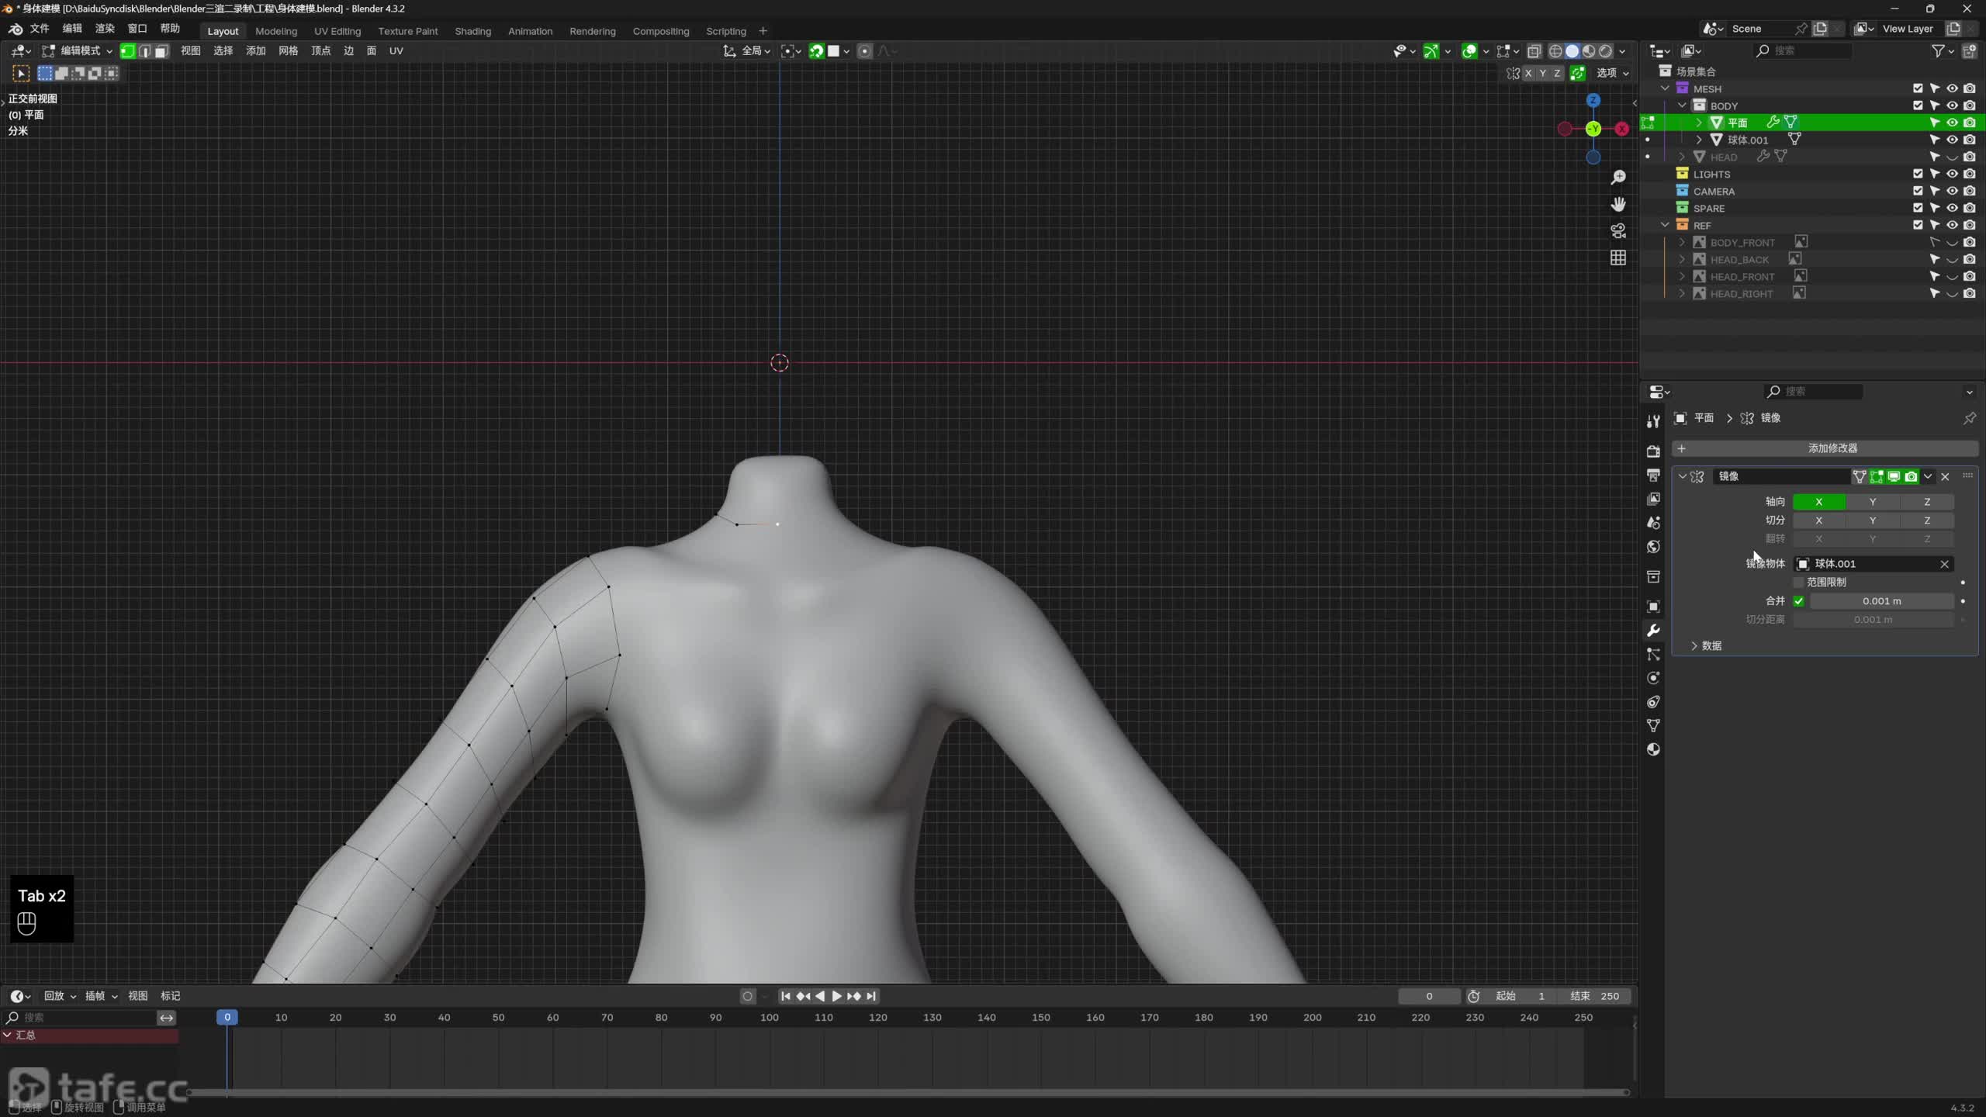Image resolution: width=1986 pixels, height=1117 pixels.
Task: Switch to the Shading workspace tab
Action: tap(472, 31)
